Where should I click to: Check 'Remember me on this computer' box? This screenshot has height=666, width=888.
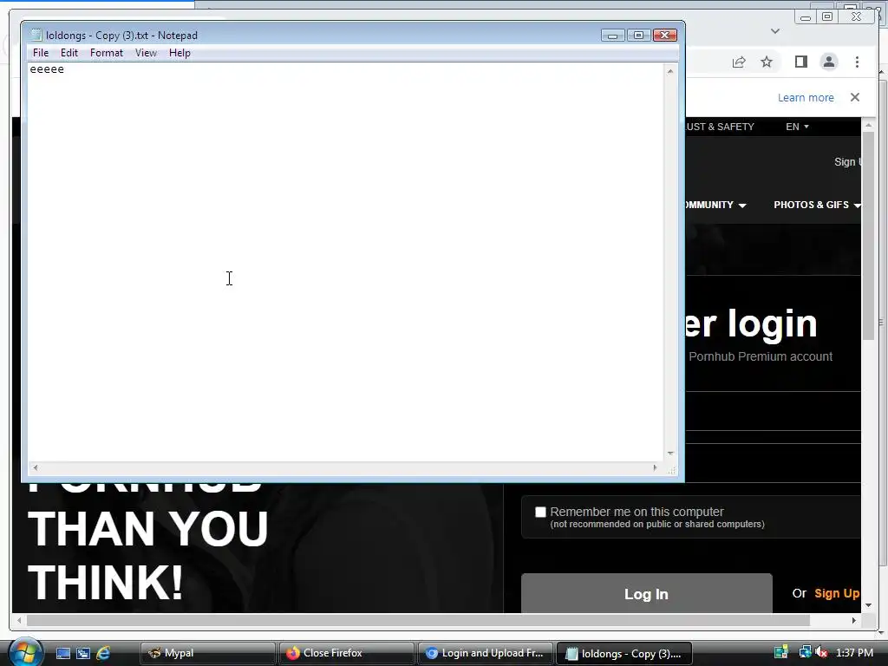(540, 512)
